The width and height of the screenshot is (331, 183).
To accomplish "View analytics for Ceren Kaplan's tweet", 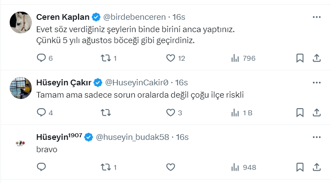I will 235,58.
